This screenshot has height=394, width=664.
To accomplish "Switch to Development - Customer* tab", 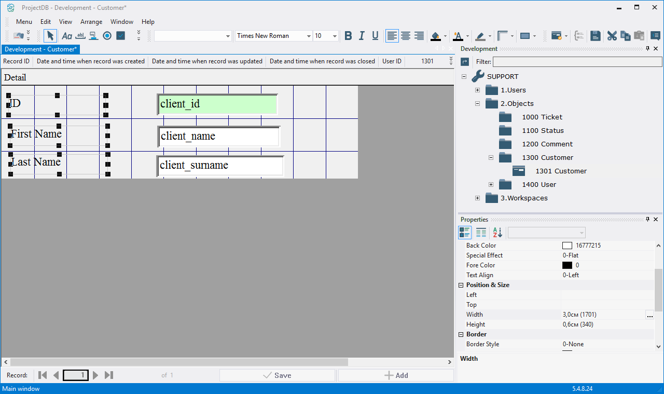I will [x=40, y=49].
